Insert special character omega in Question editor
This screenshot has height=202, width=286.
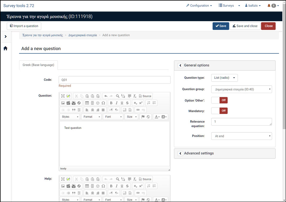(103, 103)
